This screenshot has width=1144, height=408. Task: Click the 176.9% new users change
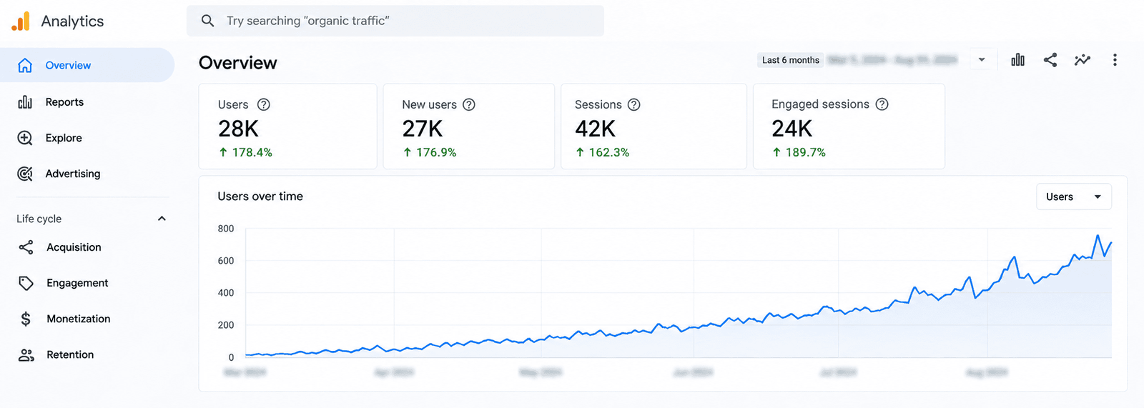click(430, 152)
